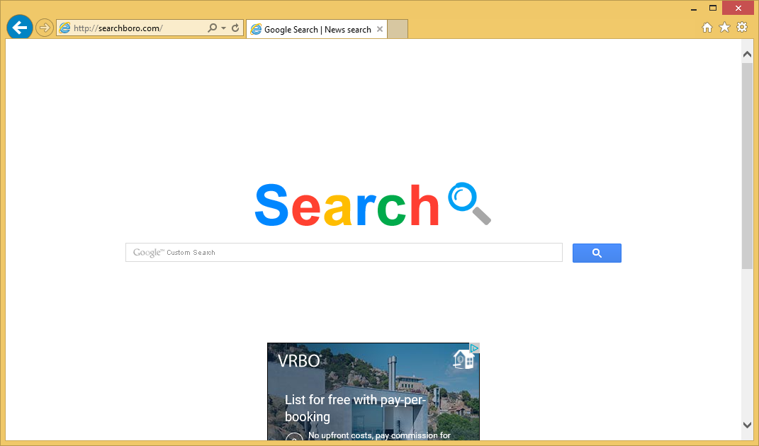Refresh the current page
The height and width of the screenshot is (446, 759).
pyautogui.click(x=235, y=28)
